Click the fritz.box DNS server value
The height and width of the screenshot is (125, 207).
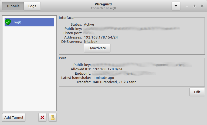(x=91, y=41)
